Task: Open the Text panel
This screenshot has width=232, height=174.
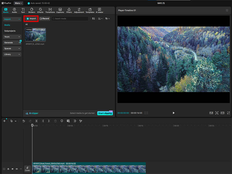Action: coord(23,10)
